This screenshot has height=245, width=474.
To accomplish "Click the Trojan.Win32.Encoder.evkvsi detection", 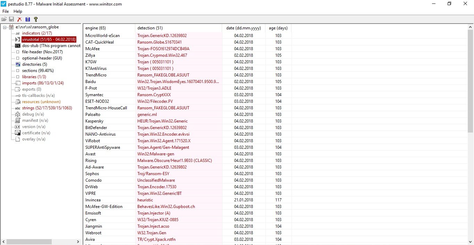I will coord(163,134).
